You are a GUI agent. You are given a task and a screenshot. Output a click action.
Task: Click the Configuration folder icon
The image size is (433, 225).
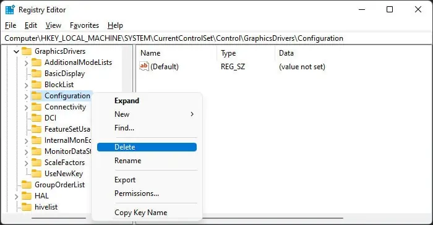(x=36, y=96)
